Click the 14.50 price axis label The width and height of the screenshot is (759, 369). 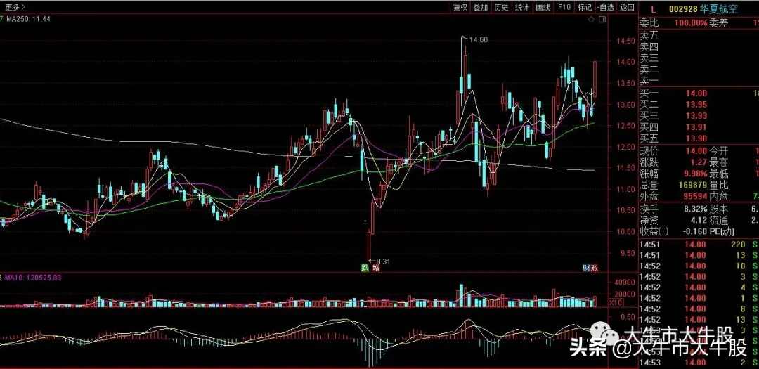[625, 41]
